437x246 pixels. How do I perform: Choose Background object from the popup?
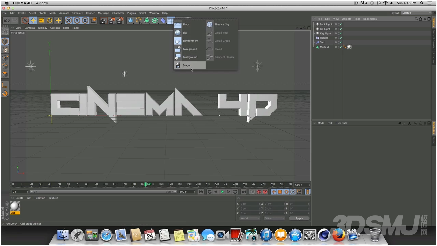click(190, 57)
